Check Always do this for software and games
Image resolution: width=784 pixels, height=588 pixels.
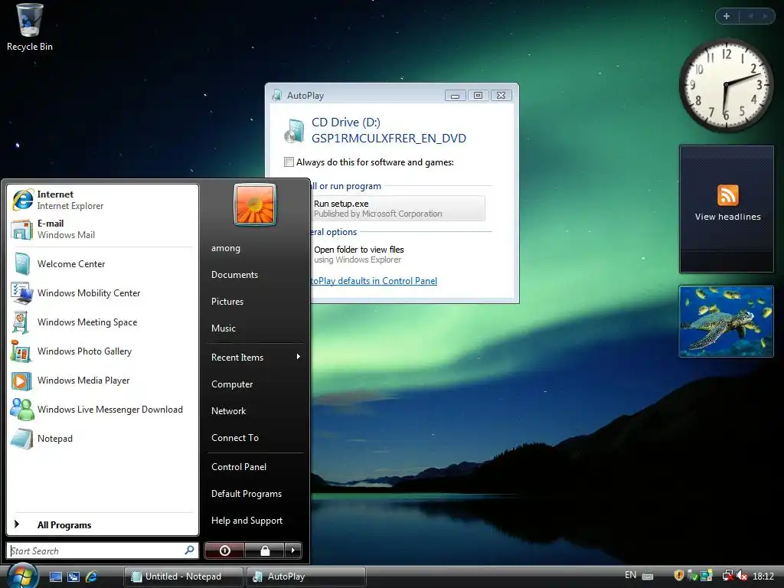pyautogui.click(x=289, y=162)
